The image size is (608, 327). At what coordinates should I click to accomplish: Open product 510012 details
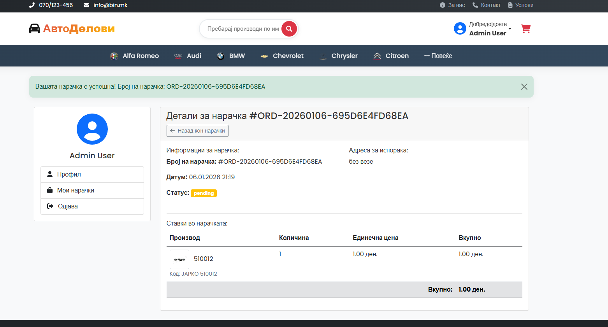[x=204, y=259]
